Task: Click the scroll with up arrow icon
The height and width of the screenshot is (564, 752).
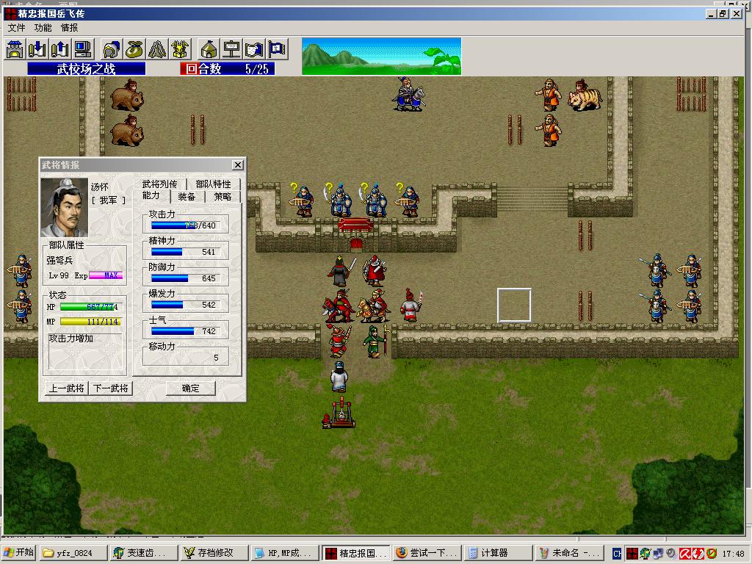Action: click(x=60, y=49)
